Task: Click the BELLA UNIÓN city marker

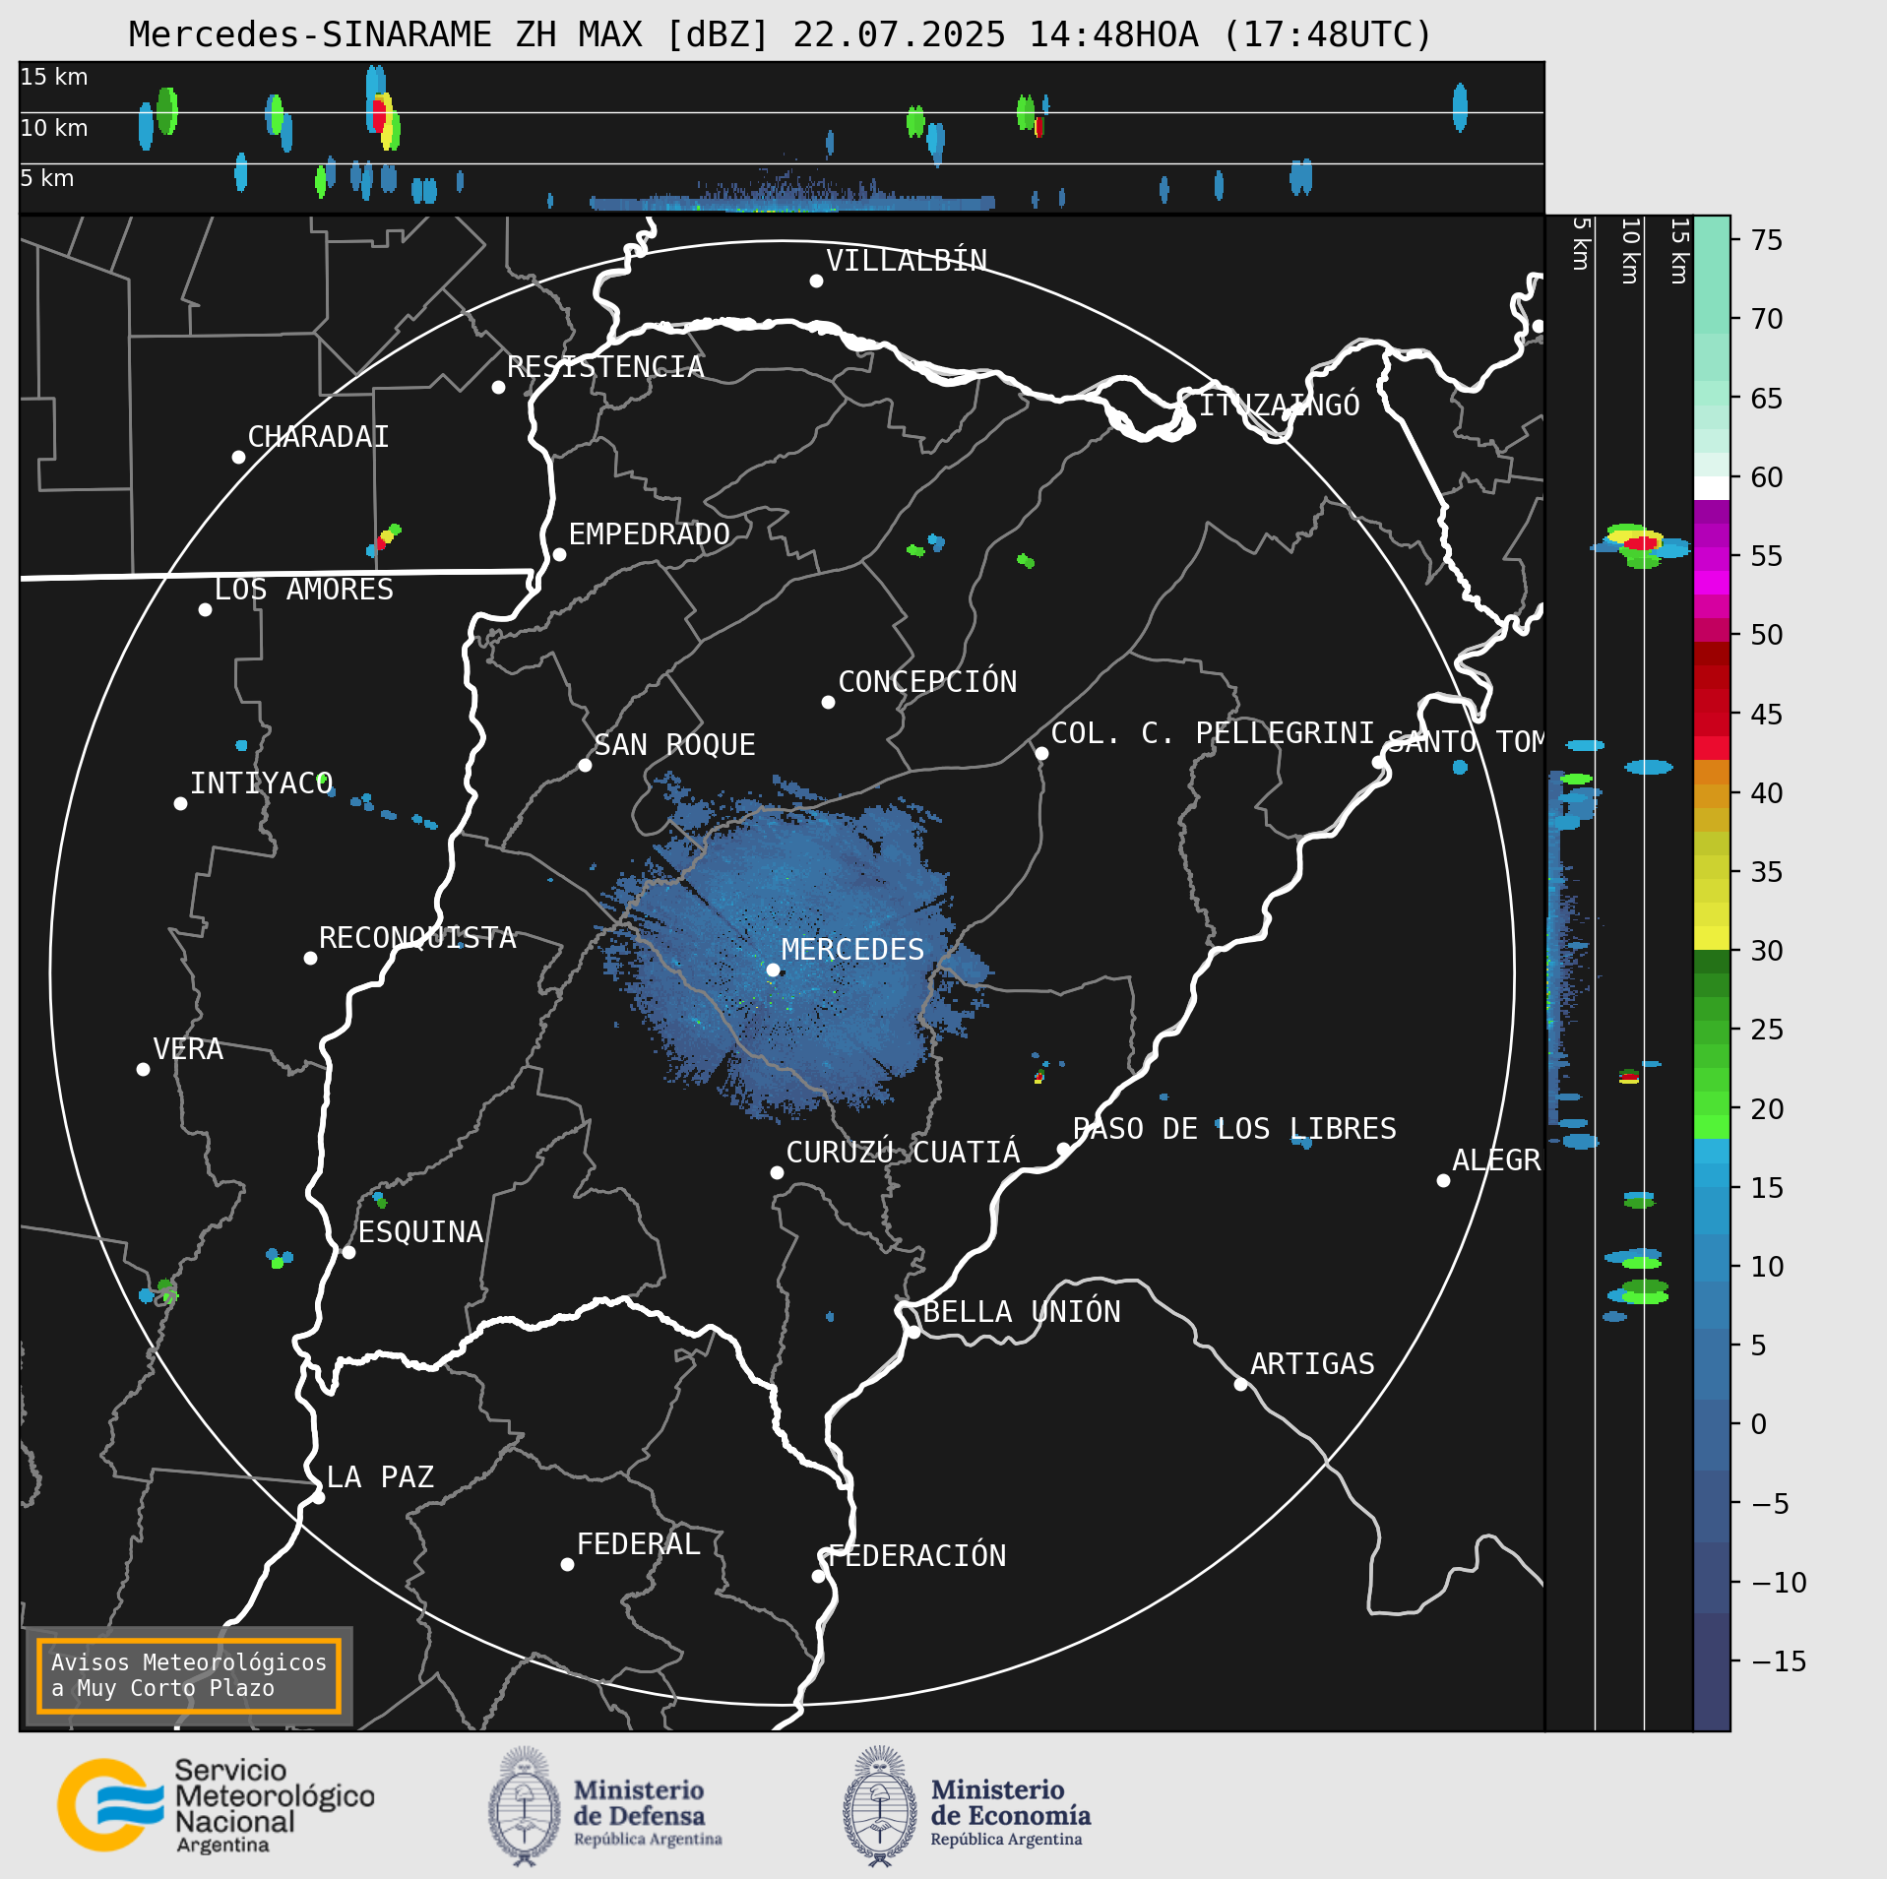Action: 913,1332
